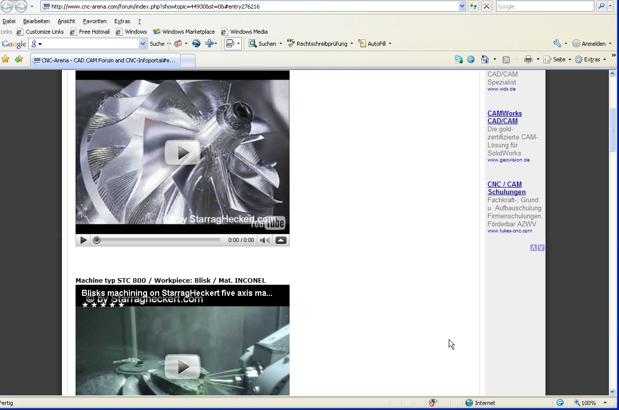Open the Rechtschreibprüfung dropdown arrow
This screenshot has height=410, width=619.
(352, 44)
